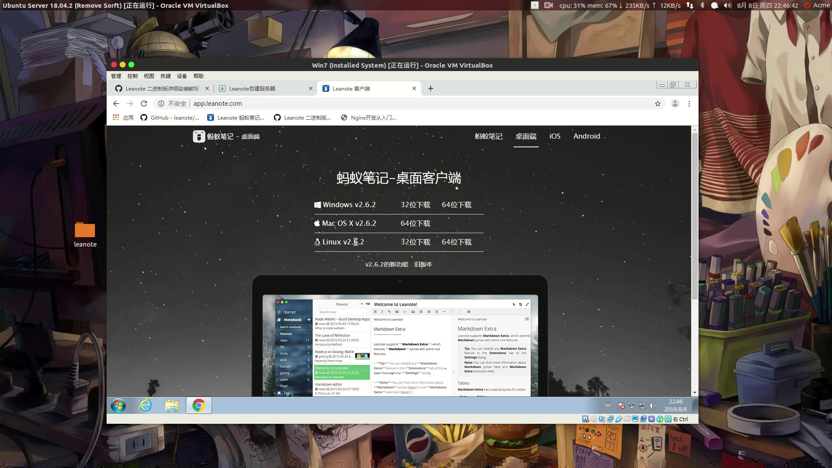Open a new browser tab with plus
Screen dimensions: 832x468
tap(431, 88)
